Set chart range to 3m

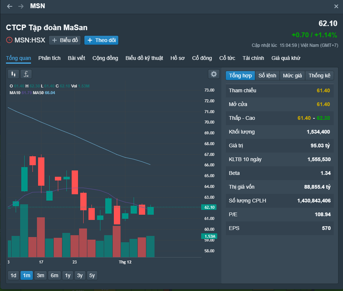(x=40, y=275)
